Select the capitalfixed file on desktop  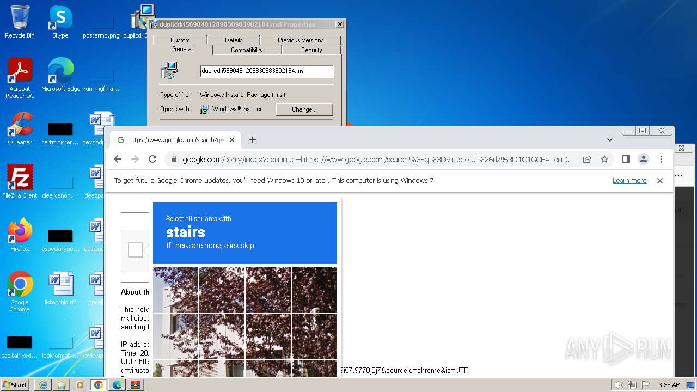20,347
